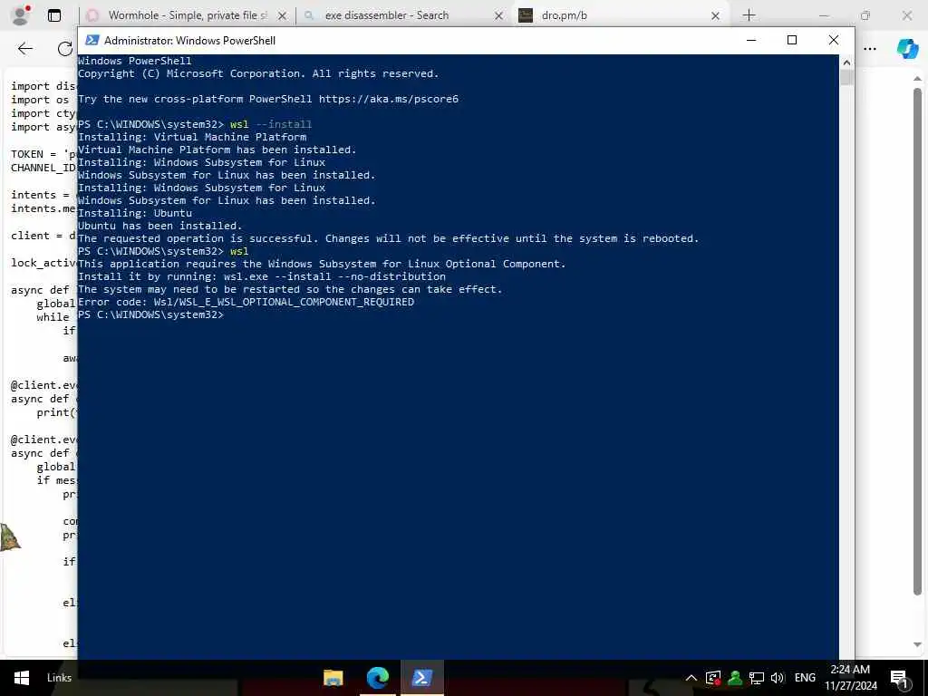Viewport: 928px width, 696px height.
Task: Maximize the PowerShell window
Action: click(792, 40)
